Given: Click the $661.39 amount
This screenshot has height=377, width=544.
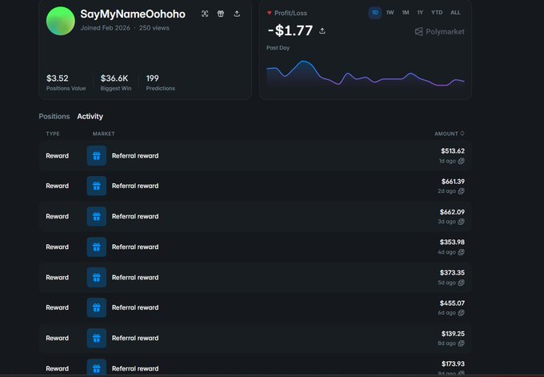Looking at the screenshot, I should pos(453,182).
